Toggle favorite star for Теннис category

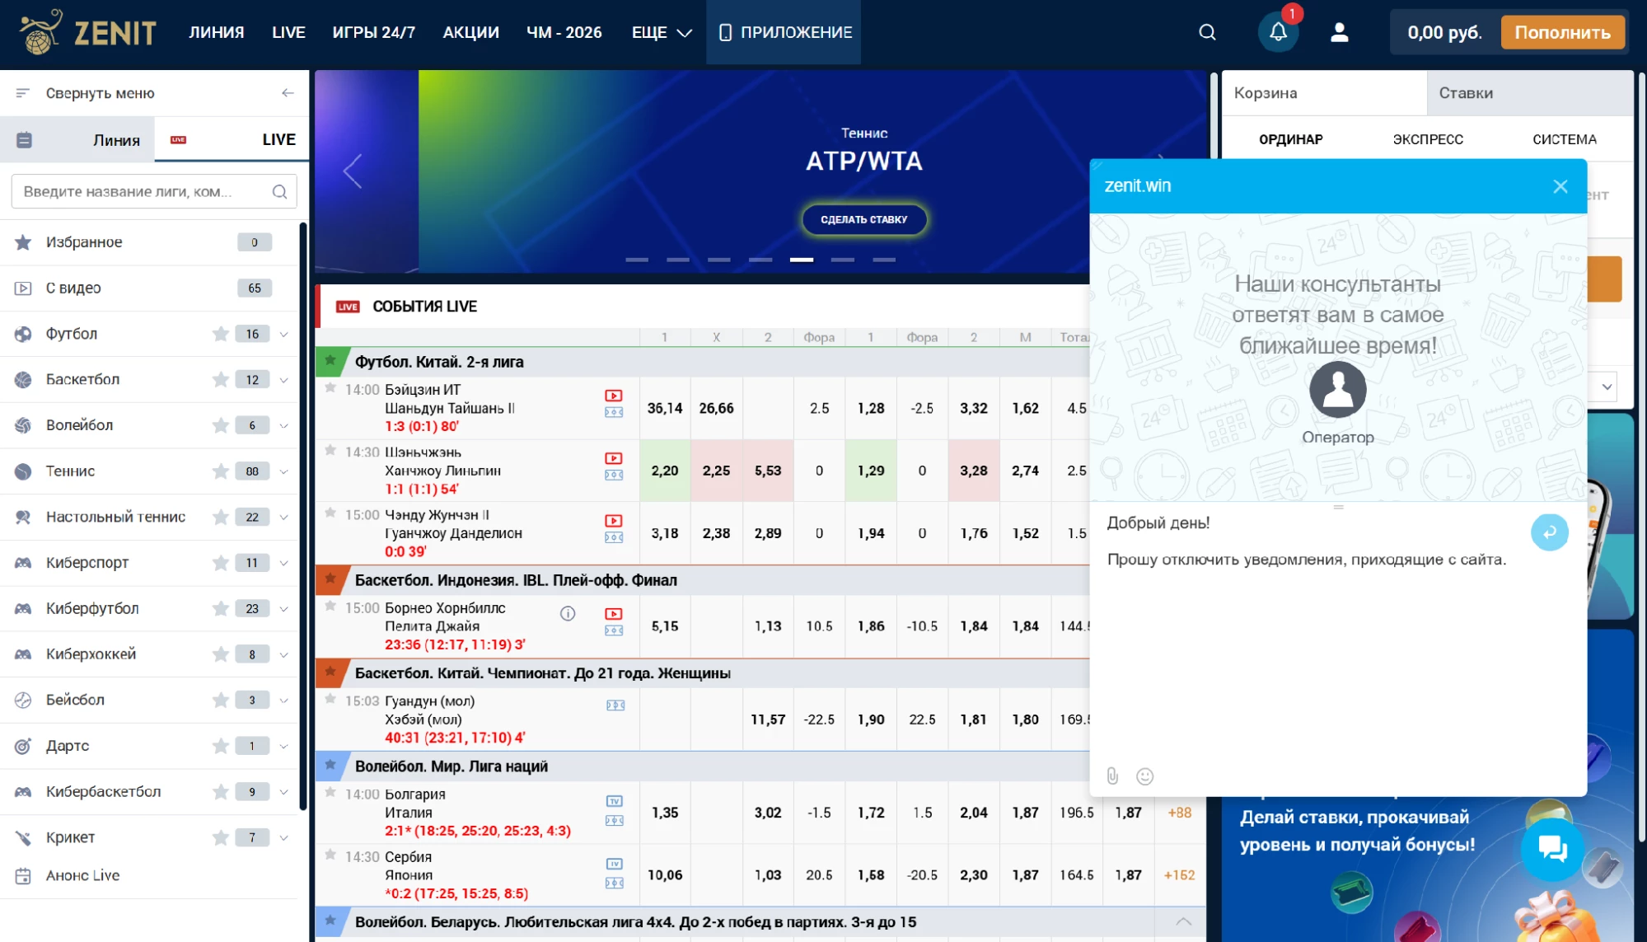tap(220, 471)
